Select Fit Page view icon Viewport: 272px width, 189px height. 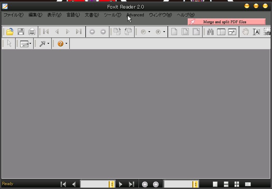coord(185,32)
